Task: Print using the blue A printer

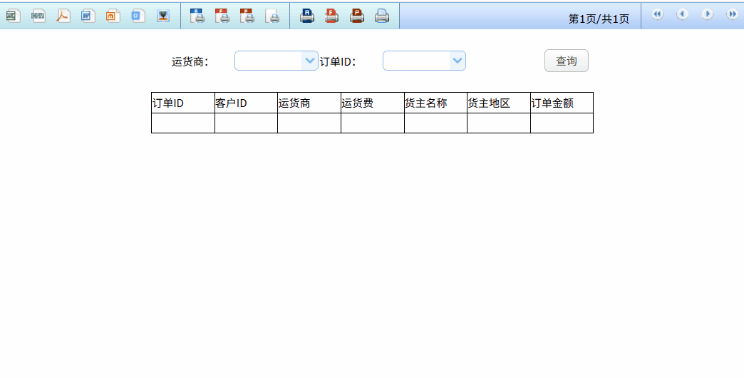Action: 307,16
